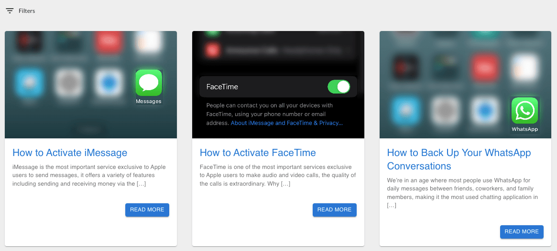Screen dimensions: 557x251
Task: Click the 'FaceTime' label in the settings row
Action: (x=222, y=86)
